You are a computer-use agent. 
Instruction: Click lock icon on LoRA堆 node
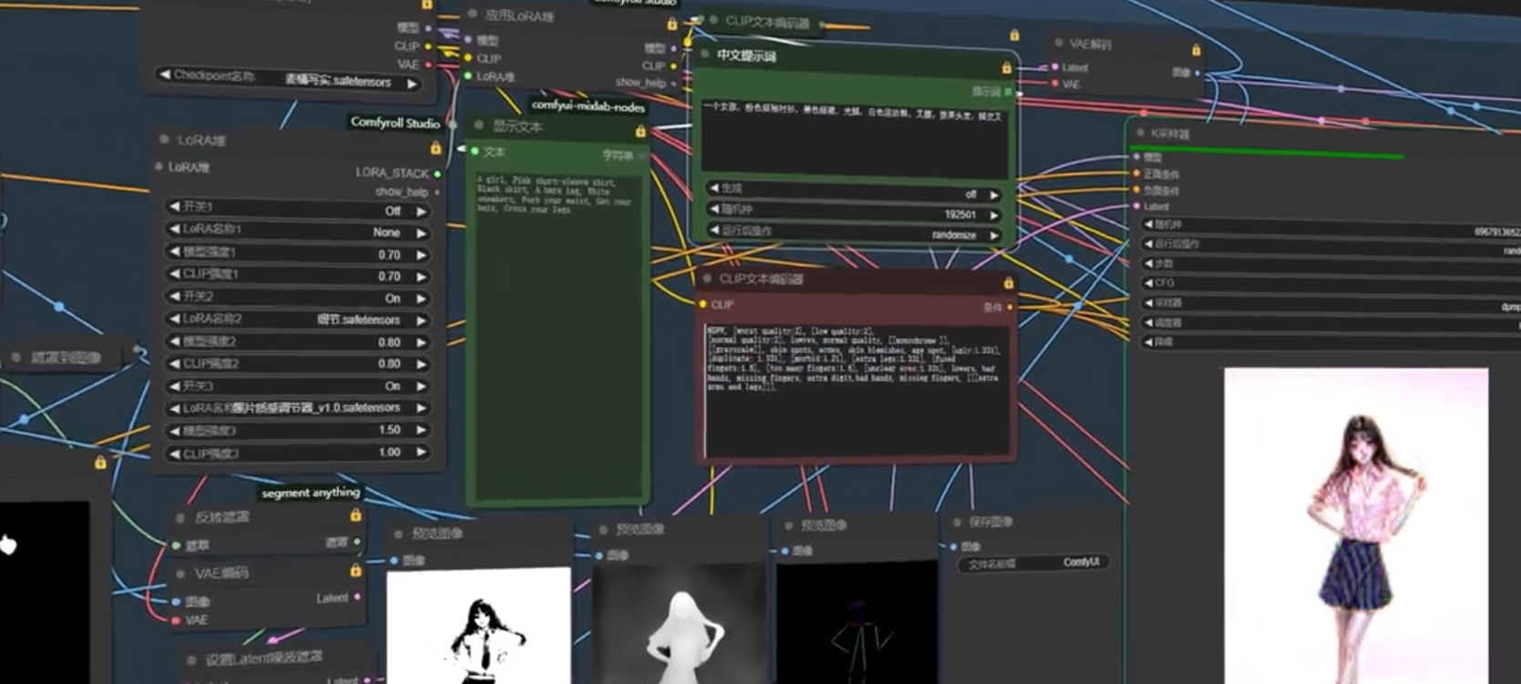click(x=435, y=148)
